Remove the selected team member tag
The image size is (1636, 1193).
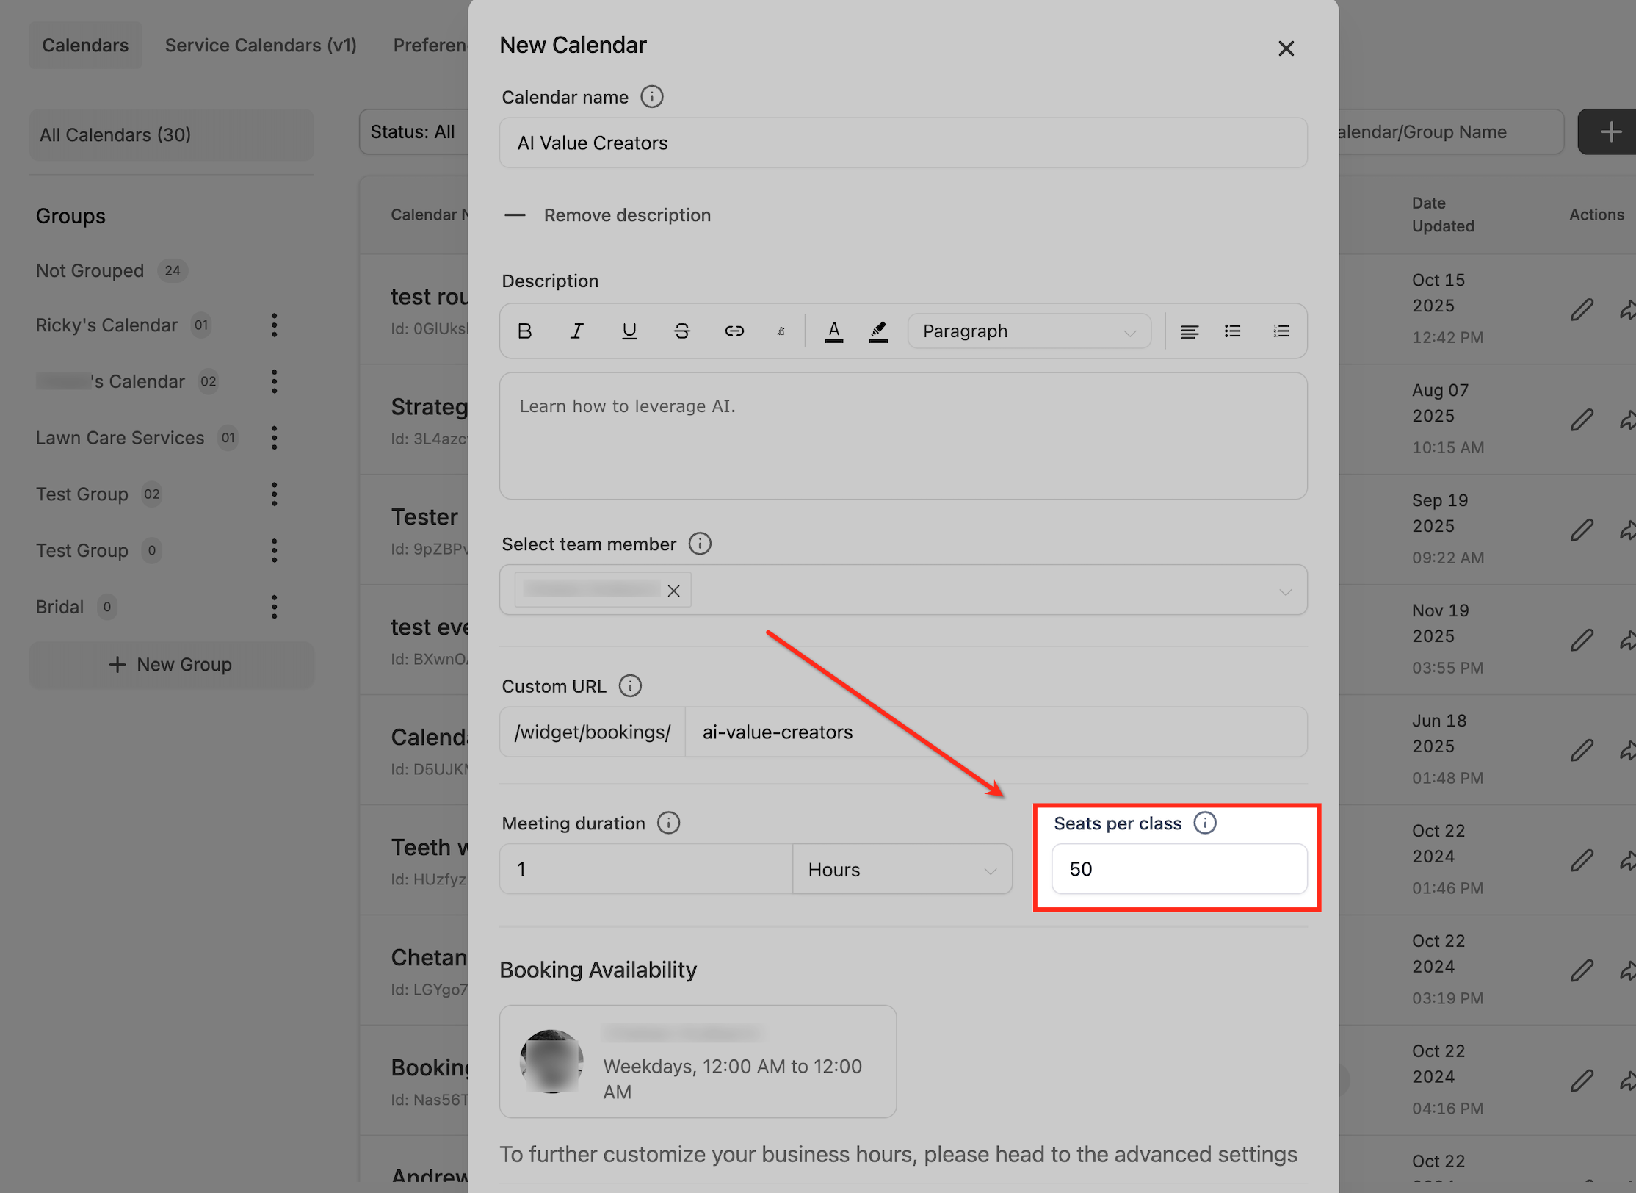673,591
